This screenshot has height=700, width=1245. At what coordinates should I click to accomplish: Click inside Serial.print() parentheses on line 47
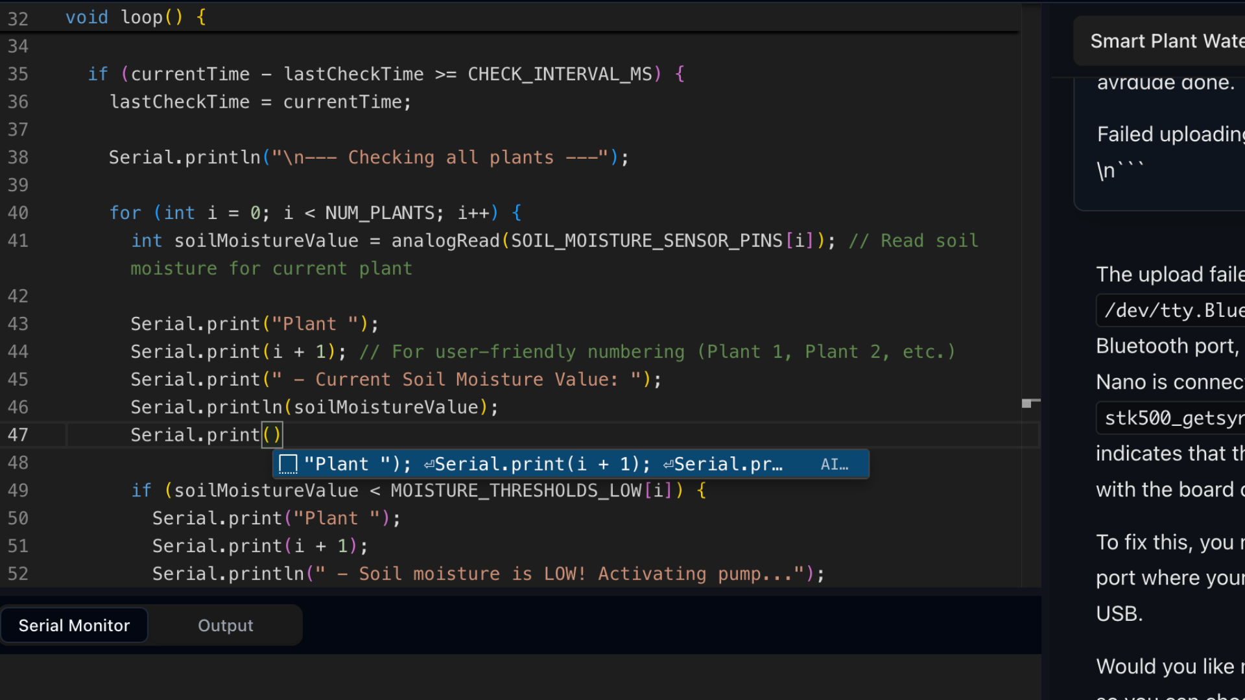(x=272, y=435)
